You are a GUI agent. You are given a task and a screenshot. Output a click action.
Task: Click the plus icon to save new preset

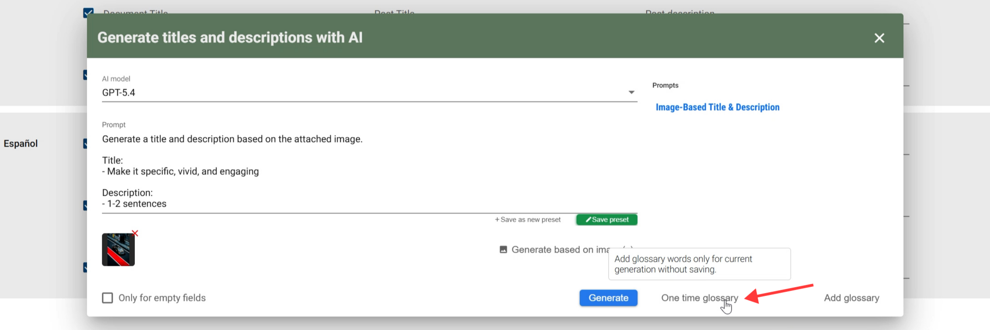(497, 220)
